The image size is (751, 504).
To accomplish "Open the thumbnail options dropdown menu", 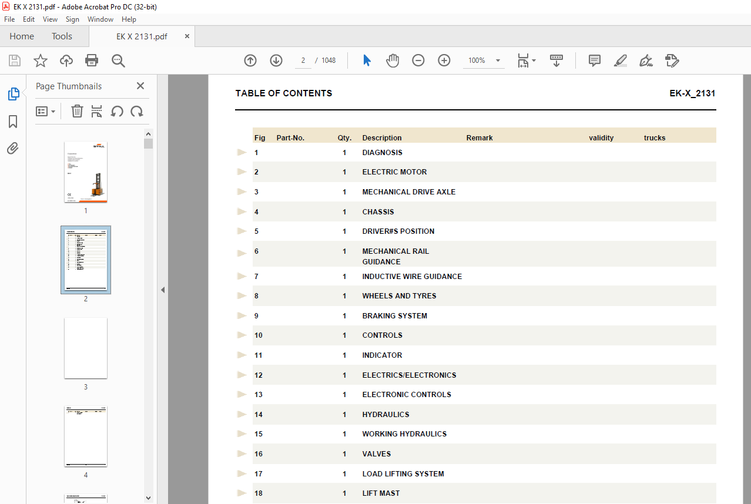I will tap(46, 111).
